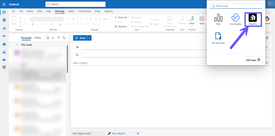Click the top Search box
Viewport: 275px width, 136px height.
(75, 4)
